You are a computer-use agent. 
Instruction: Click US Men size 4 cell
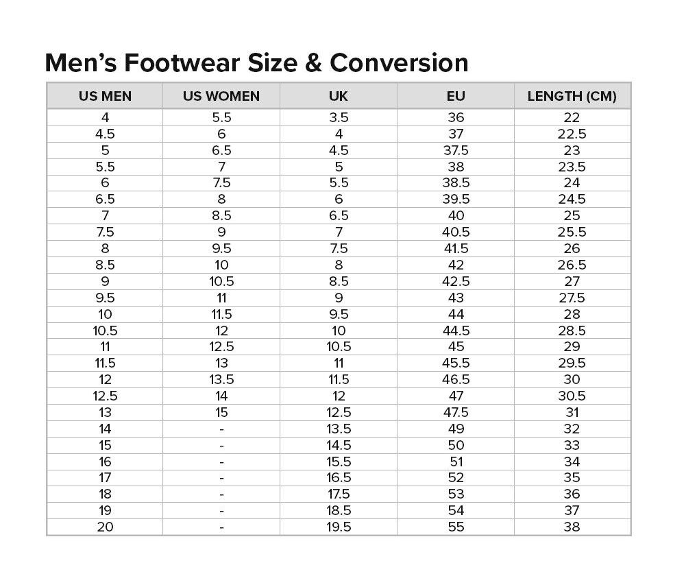[x=105, y=117]
